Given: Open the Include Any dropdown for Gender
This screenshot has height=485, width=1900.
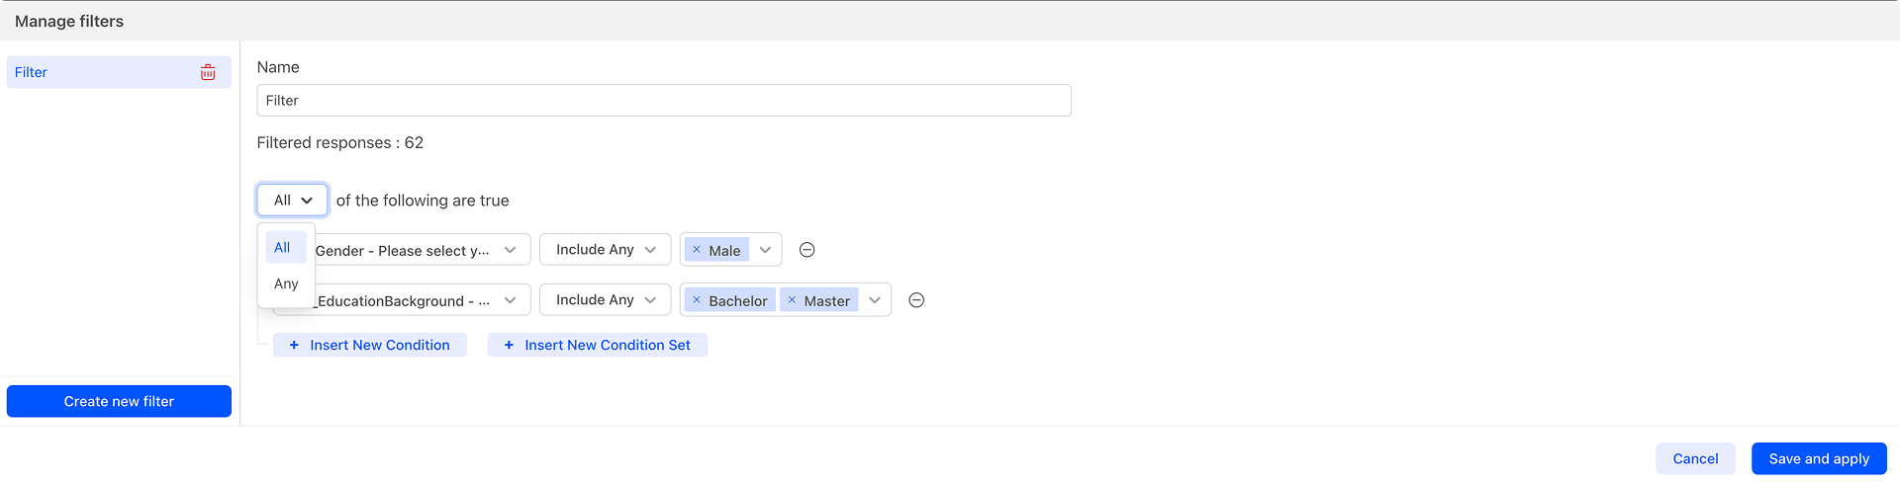Looking at the screenshot, I should [605, 250].
